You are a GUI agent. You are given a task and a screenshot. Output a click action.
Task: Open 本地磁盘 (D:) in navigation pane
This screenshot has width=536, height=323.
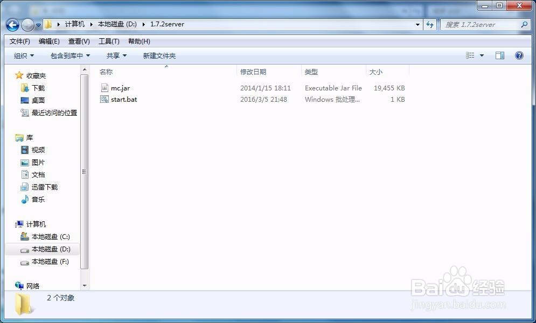tap(51, 249)
